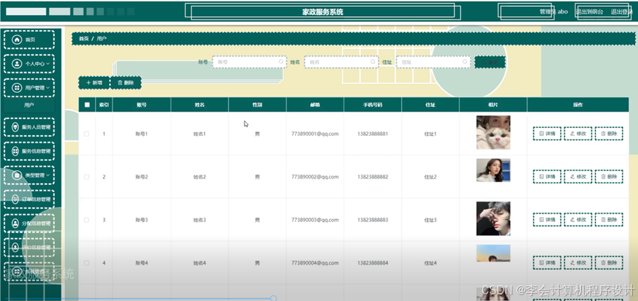
Task: Open the photo thumbnail of 姓名4
Action: pyautogui.click(x=493, y=253)
